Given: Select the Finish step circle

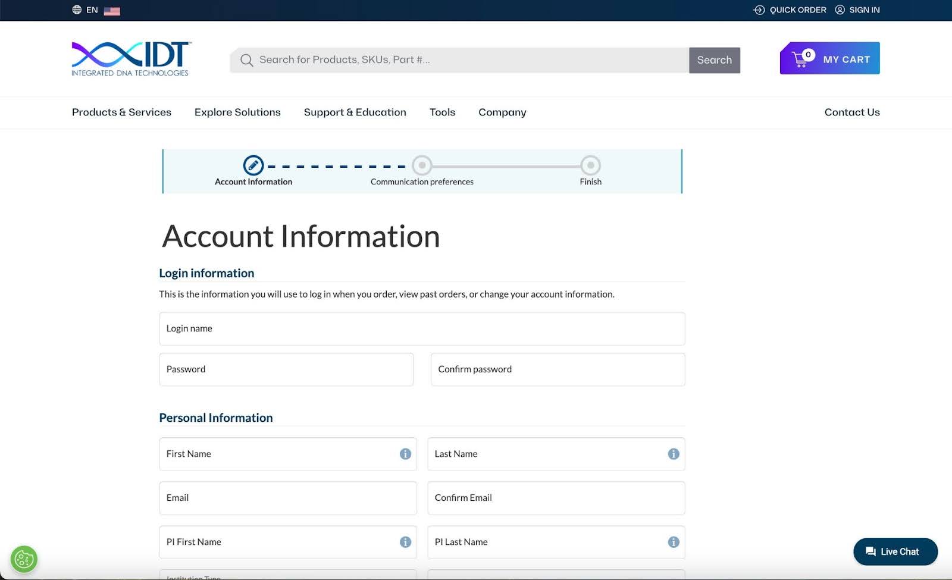Looking at the screenshot, I should click(590, 165).
